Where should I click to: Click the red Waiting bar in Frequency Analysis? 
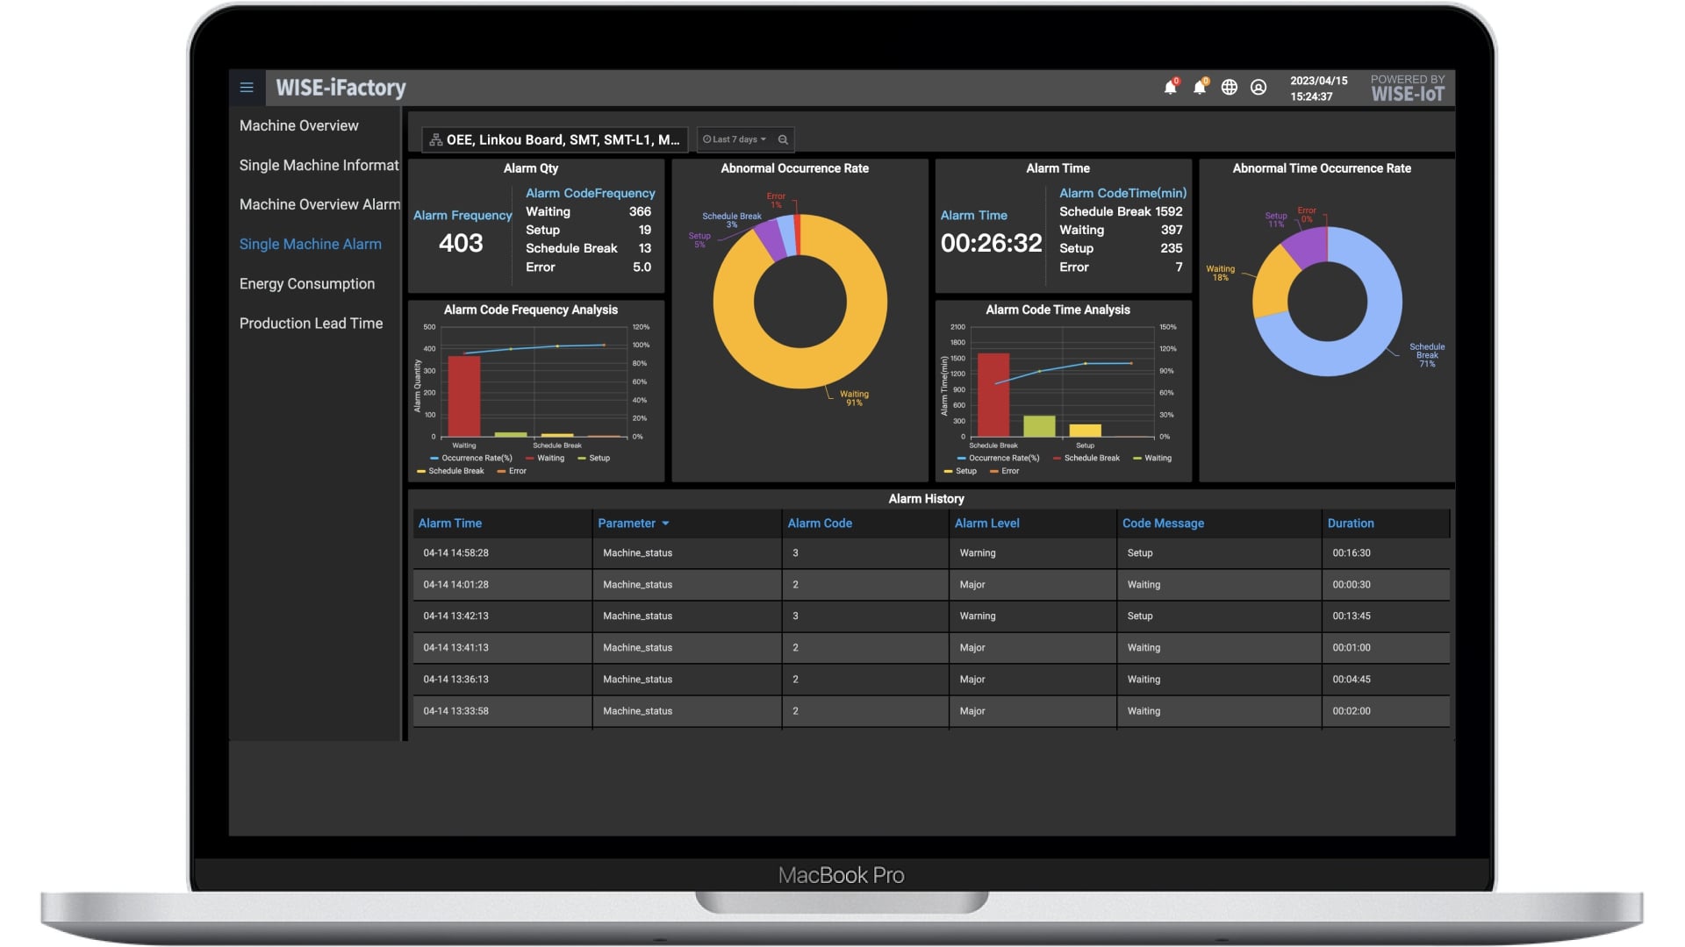[464, 396]
